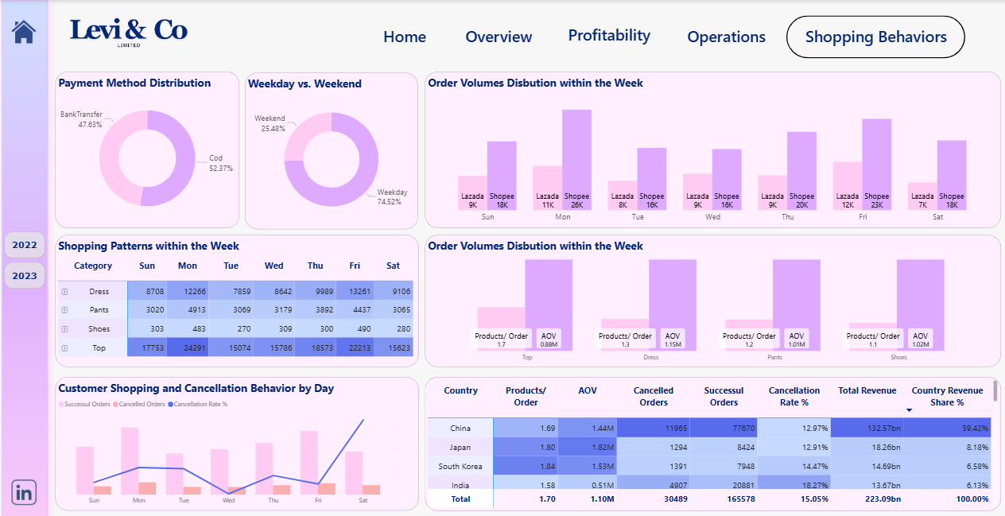
Task: Click the country table vertical scrollbar
Action: 994,391
